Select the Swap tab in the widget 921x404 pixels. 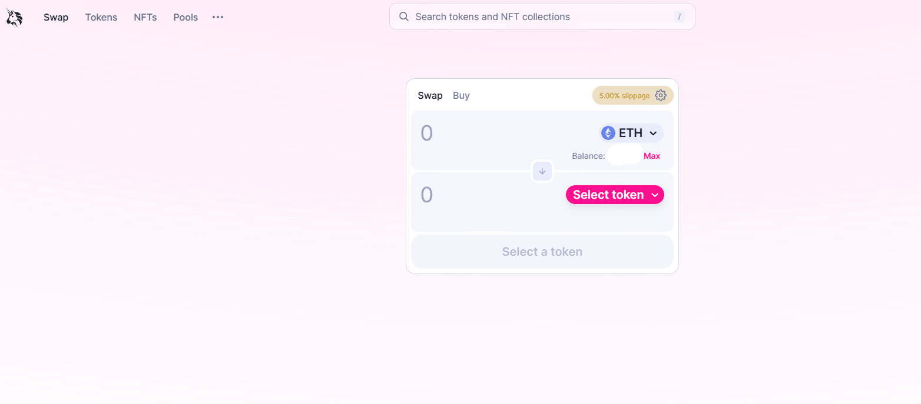click(x=430, y=95)
